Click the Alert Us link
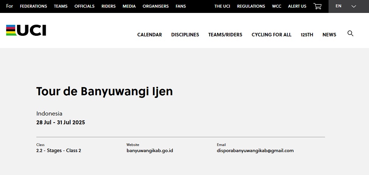 click(297, 6)
